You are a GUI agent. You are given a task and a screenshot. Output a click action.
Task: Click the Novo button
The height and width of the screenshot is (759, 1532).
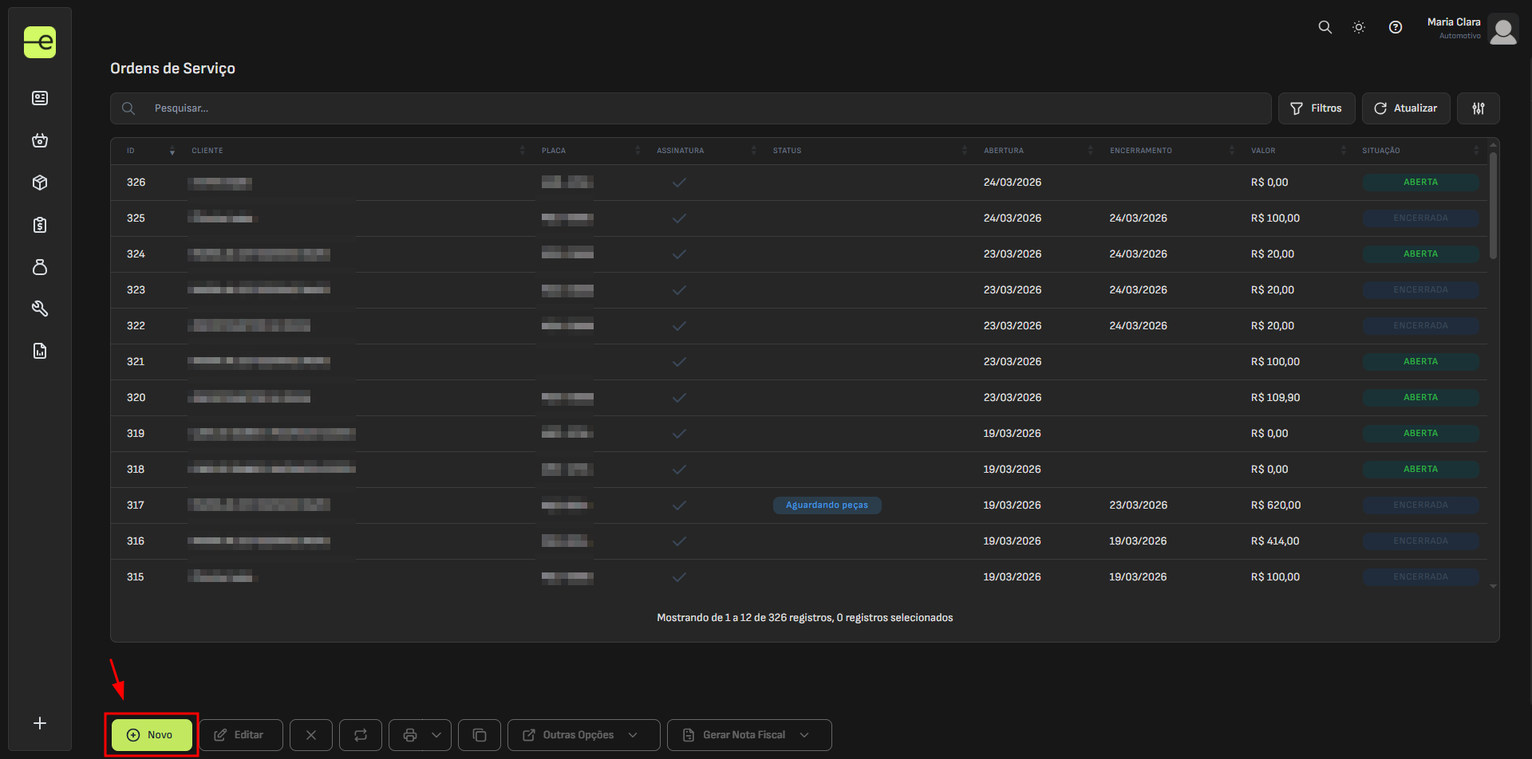point(152,735)
